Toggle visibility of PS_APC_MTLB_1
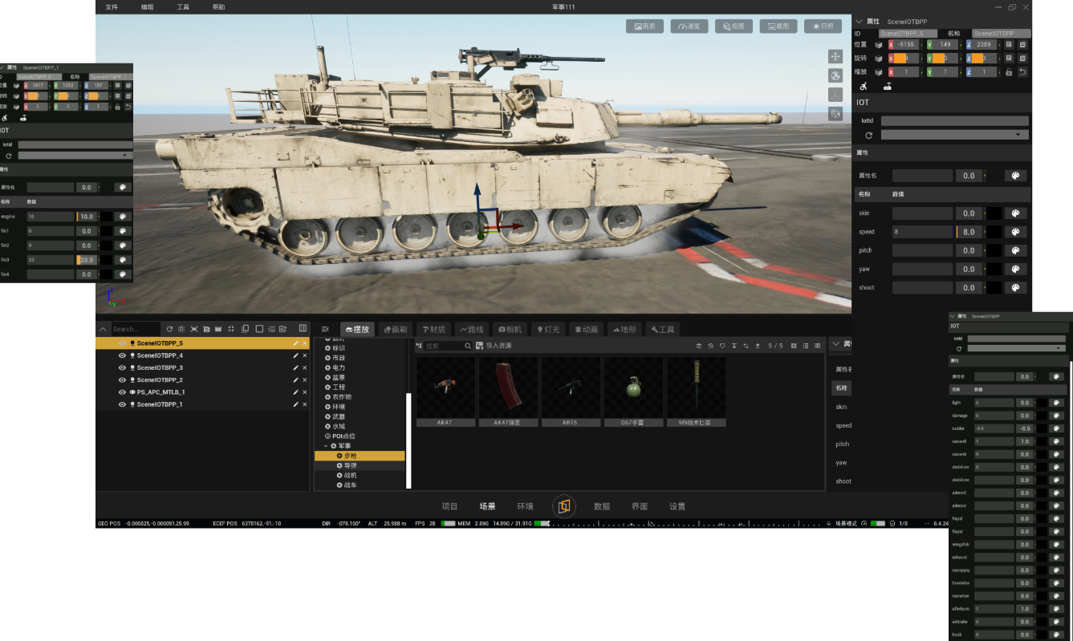Screen dimensions: 1073x641 122,392
